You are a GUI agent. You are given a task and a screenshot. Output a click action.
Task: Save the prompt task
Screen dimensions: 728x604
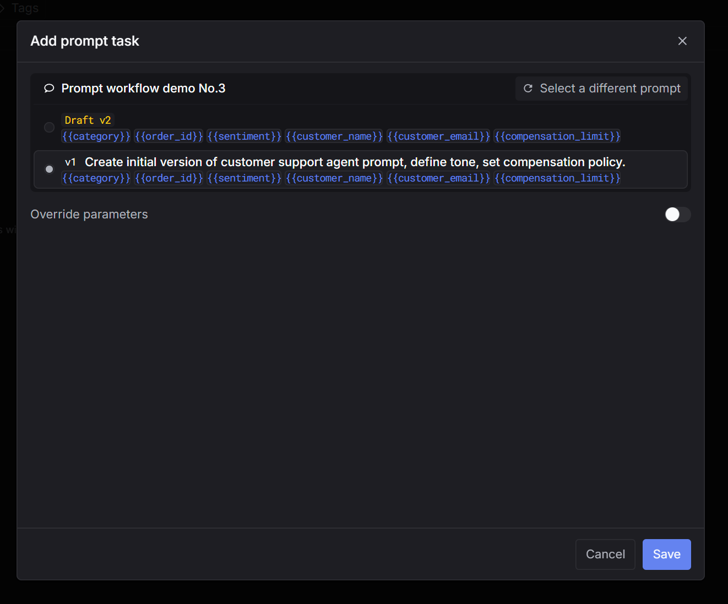(x=666, y=554)
